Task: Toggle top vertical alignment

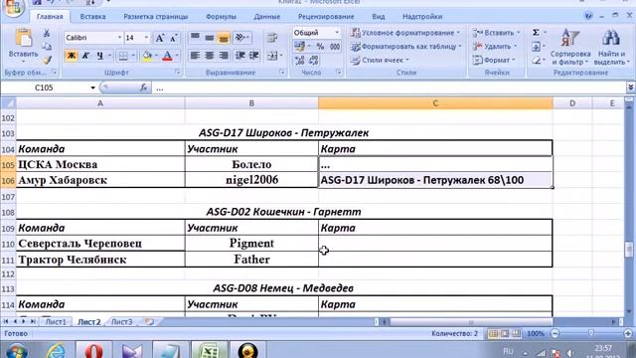Action: [x=195, y=38]
